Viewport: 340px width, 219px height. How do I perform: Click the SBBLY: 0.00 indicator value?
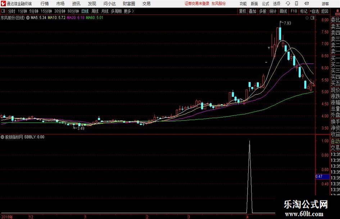tap(34, 137)
